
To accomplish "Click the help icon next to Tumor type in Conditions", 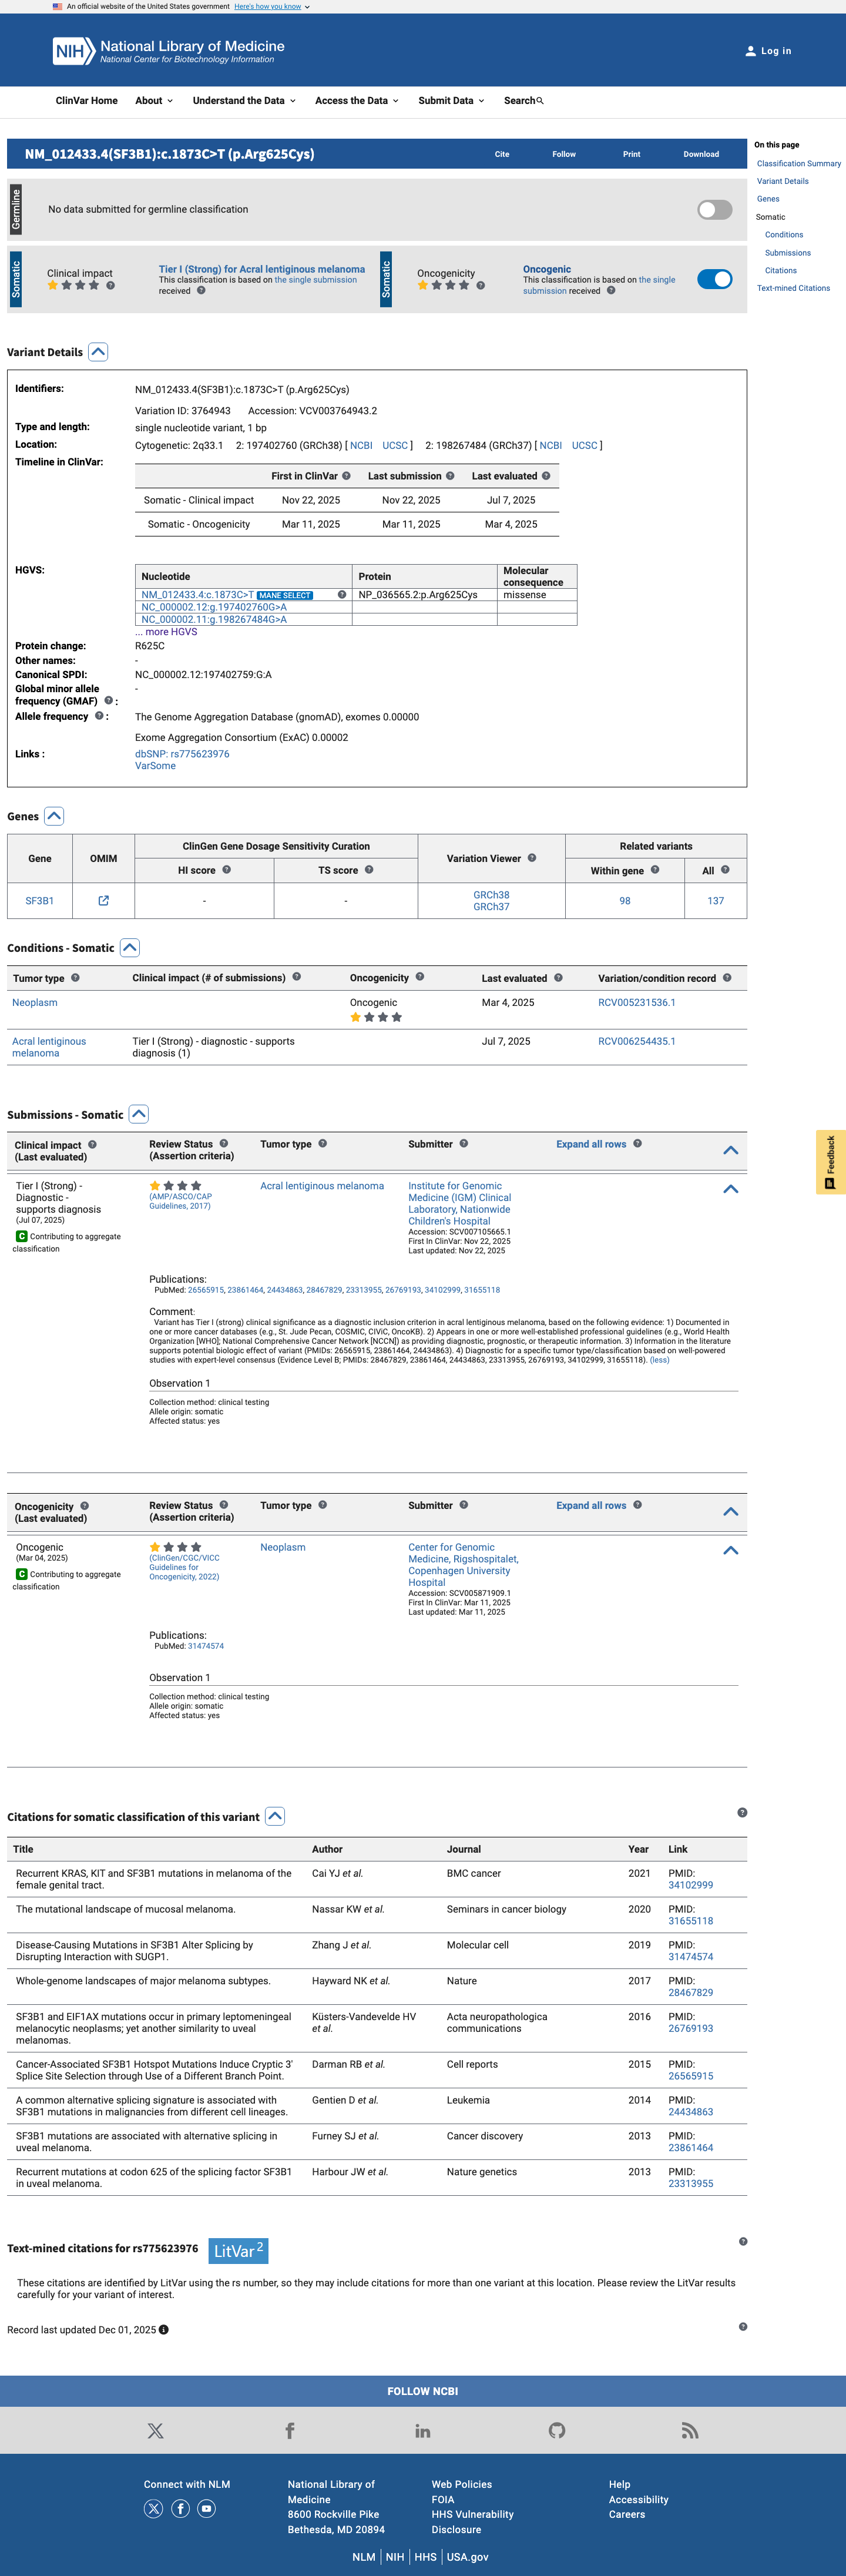I will coord(75,978).
